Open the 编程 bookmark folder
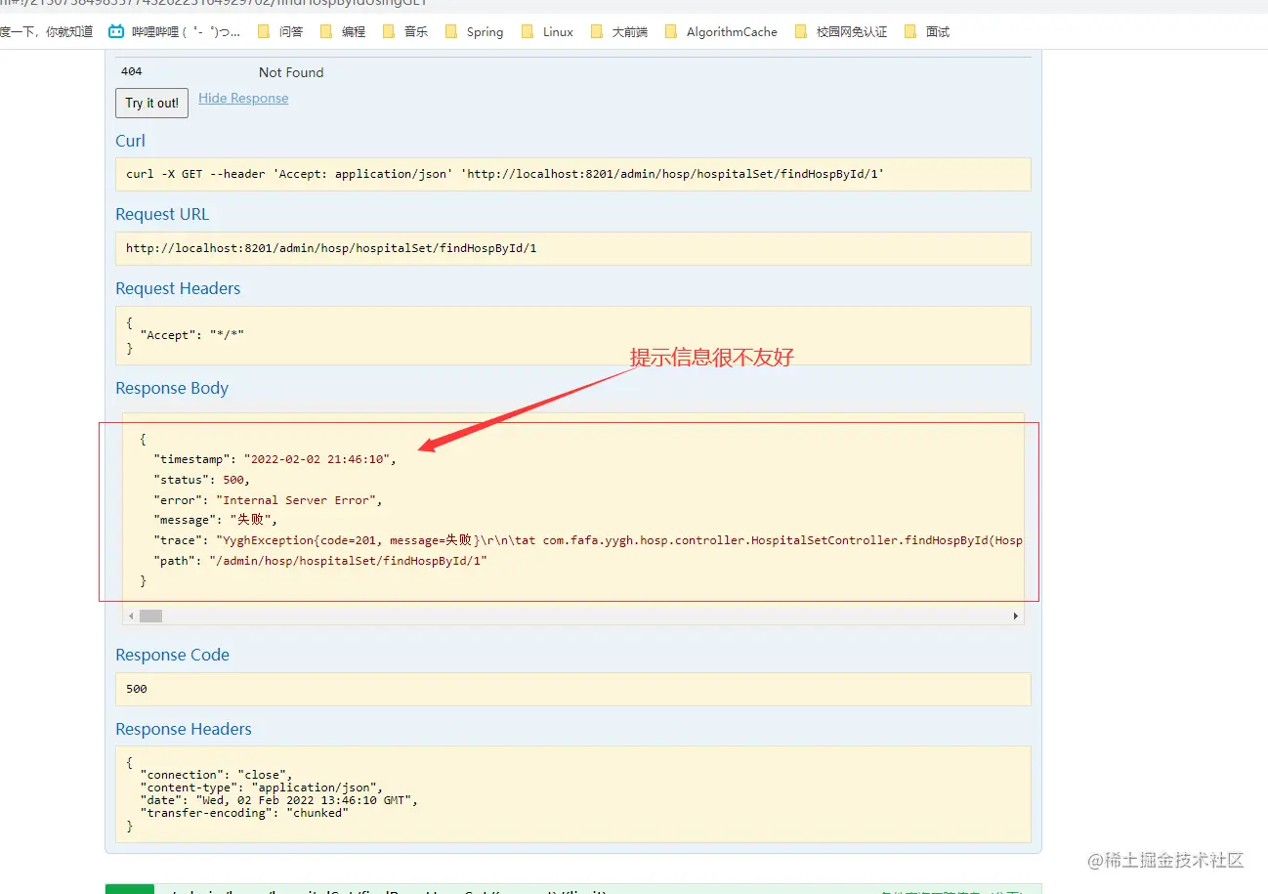The height and width of the screenshot is (894, 1268). coord(343,31)
